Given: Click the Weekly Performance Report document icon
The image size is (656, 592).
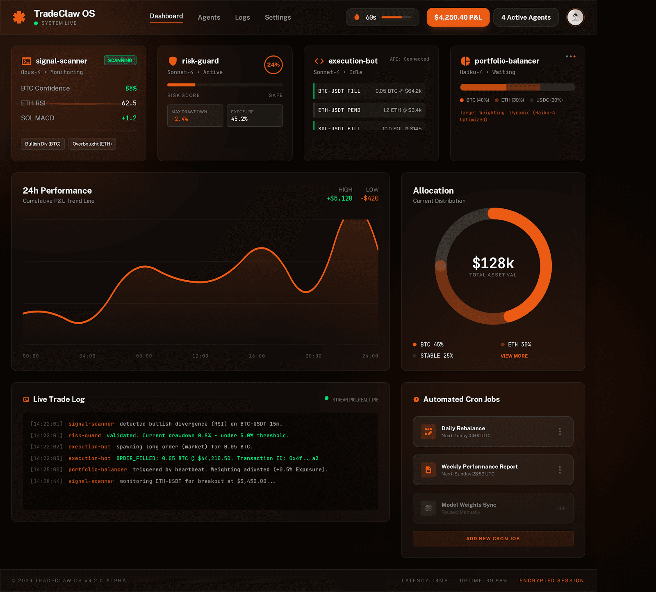Looking at the screenshot, I should [x=428, y=470].
